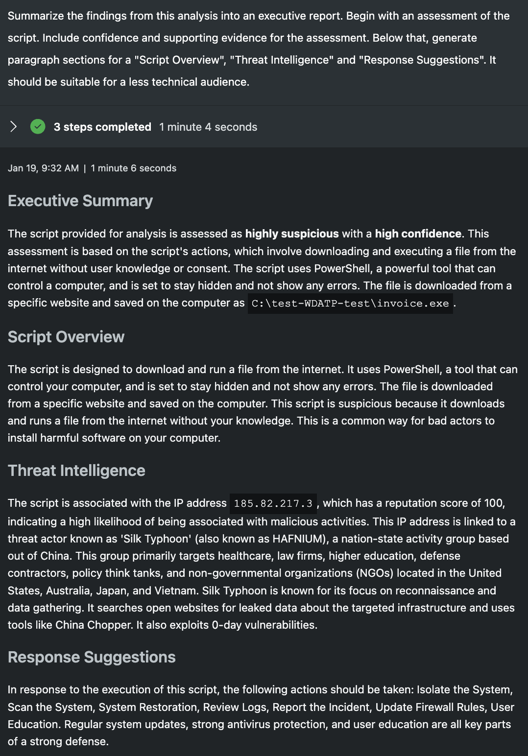528x756 pixels.
Task: Click the "China Chopper" tool mention
Action: pyautogui.click(x=94, y=625)
